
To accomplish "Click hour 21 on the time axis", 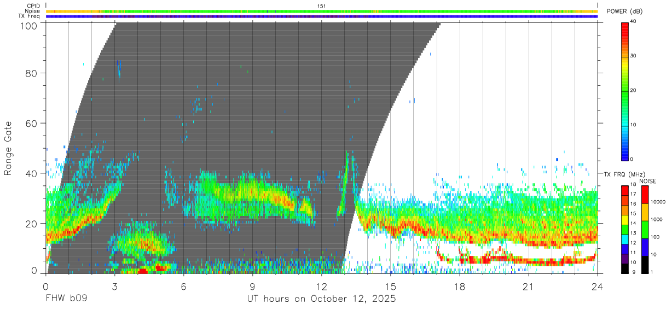I will 529,286.
